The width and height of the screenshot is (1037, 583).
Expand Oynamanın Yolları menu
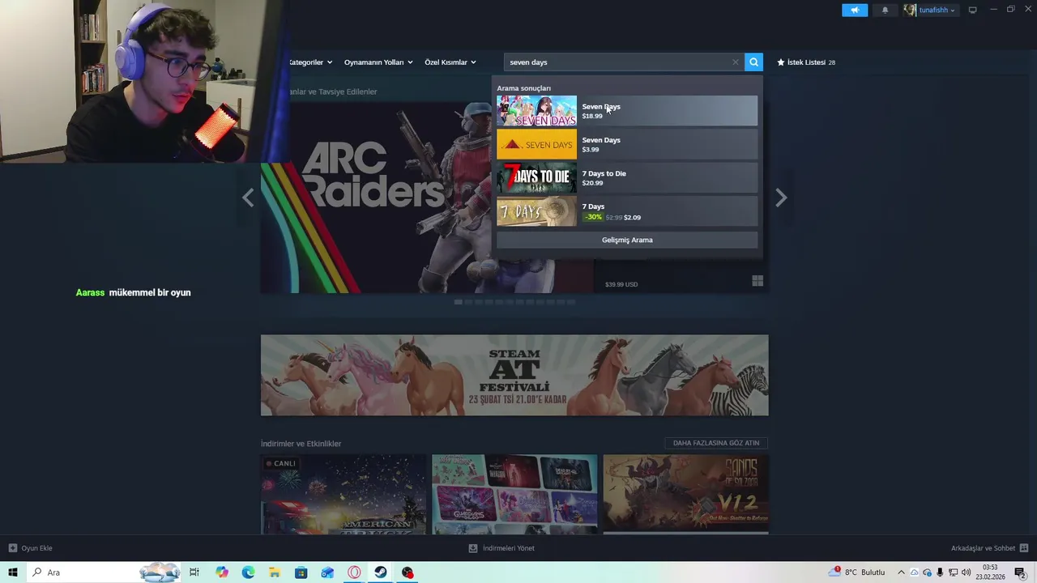tap(378, 62)
